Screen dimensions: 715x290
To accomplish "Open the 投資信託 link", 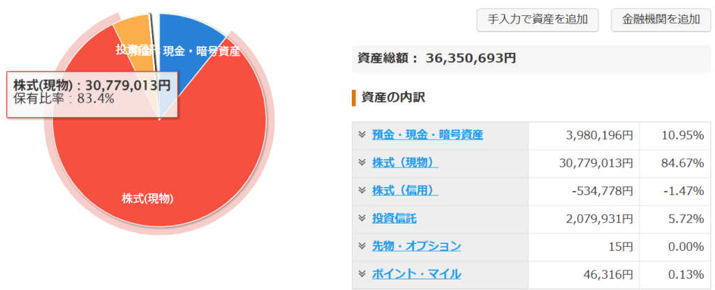I will pos(394,218).
